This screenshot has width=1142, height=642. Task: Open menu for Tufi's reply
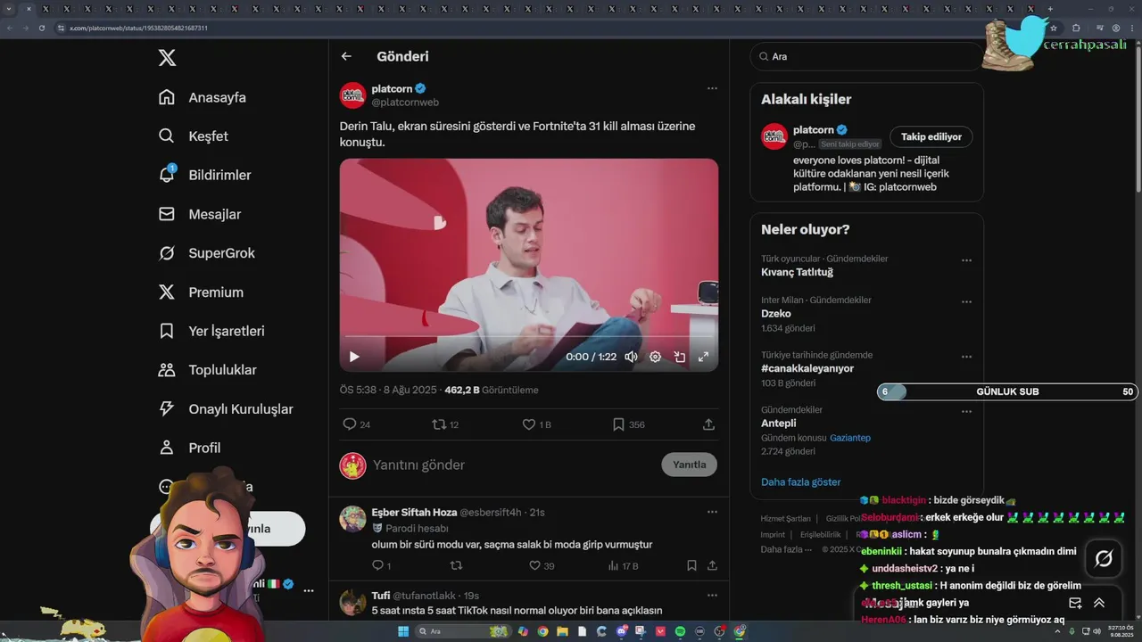tap(712, 595)
